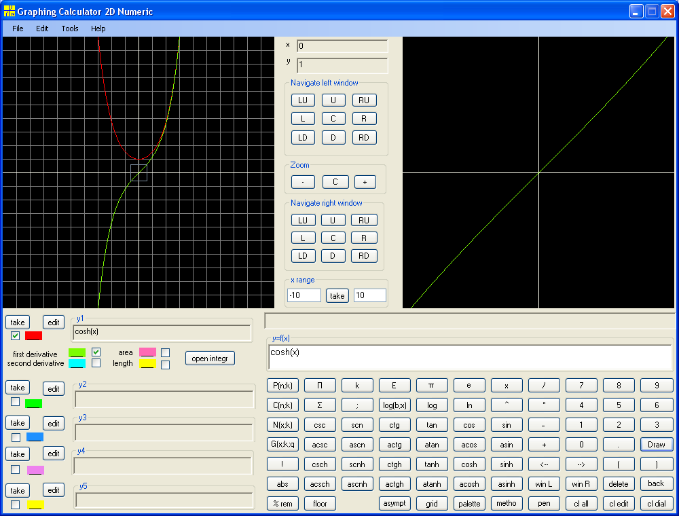Click the red y1 color swatch
This screenshot has width=679, height=516.
(x=33, y=335)
